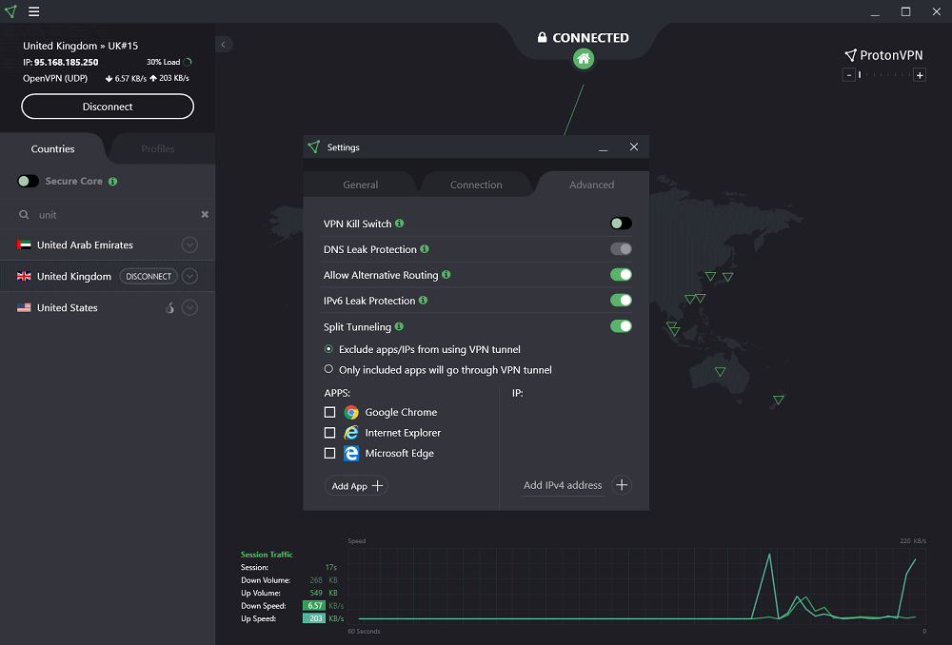Switch to the Countries tab
The image size is (952, 645).
[x=52, y=148]
